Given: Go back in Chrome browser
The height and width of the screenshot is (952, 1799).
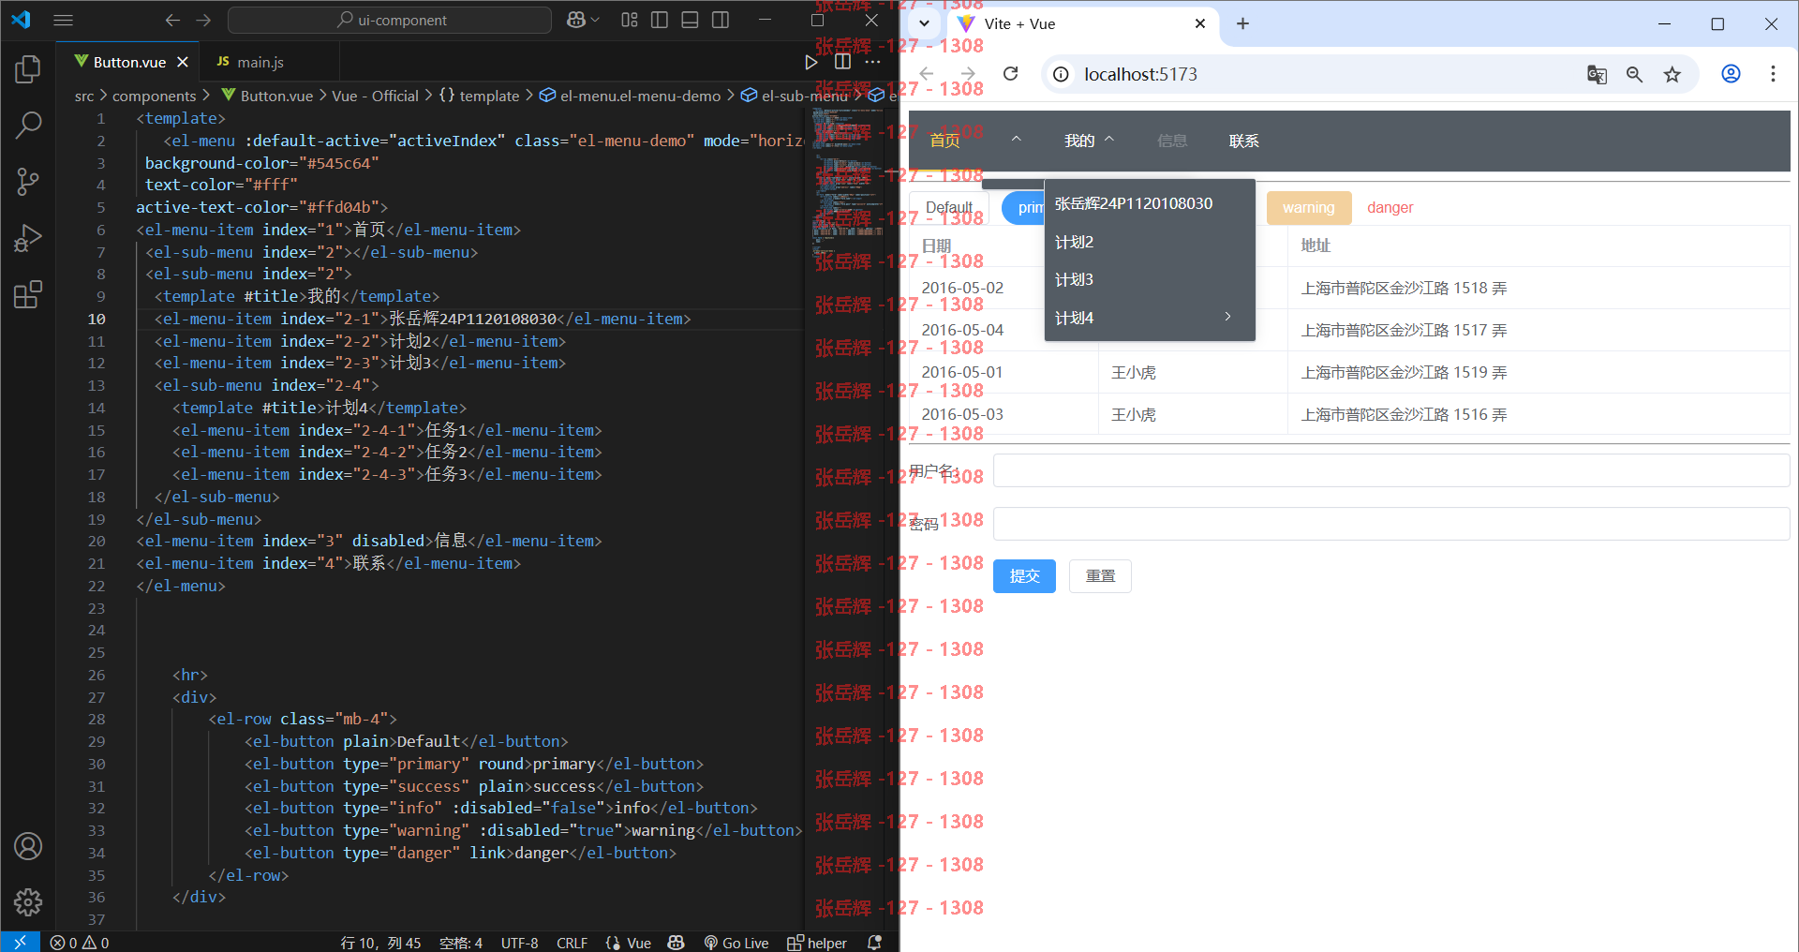Looking at the screenshot, I should tap(927, 74).
